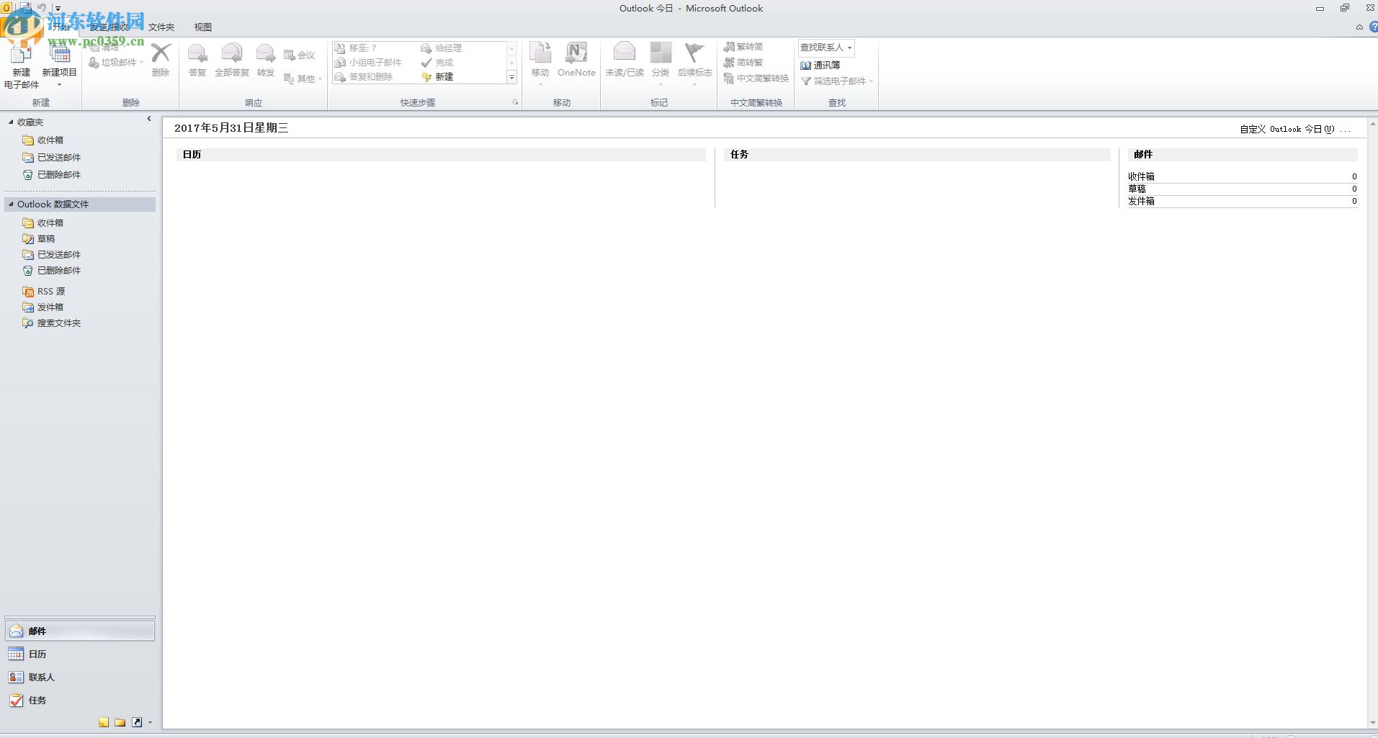Viewport: 1378px width, 738px height.
Task: Open 中文简繁转换 conversion button
Action: (x=756, y=78)
